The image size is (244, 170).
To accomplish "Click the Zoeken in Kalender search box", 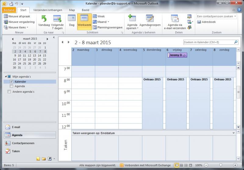I will click(x=209, y=42).
